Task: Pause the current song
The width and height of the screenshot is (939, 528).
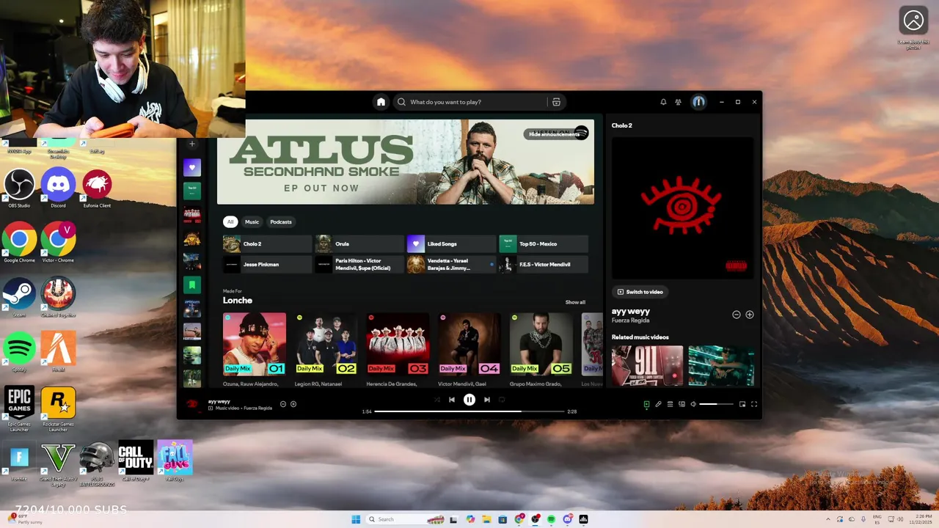Action: pyautogui.click(x=469, y=400)
